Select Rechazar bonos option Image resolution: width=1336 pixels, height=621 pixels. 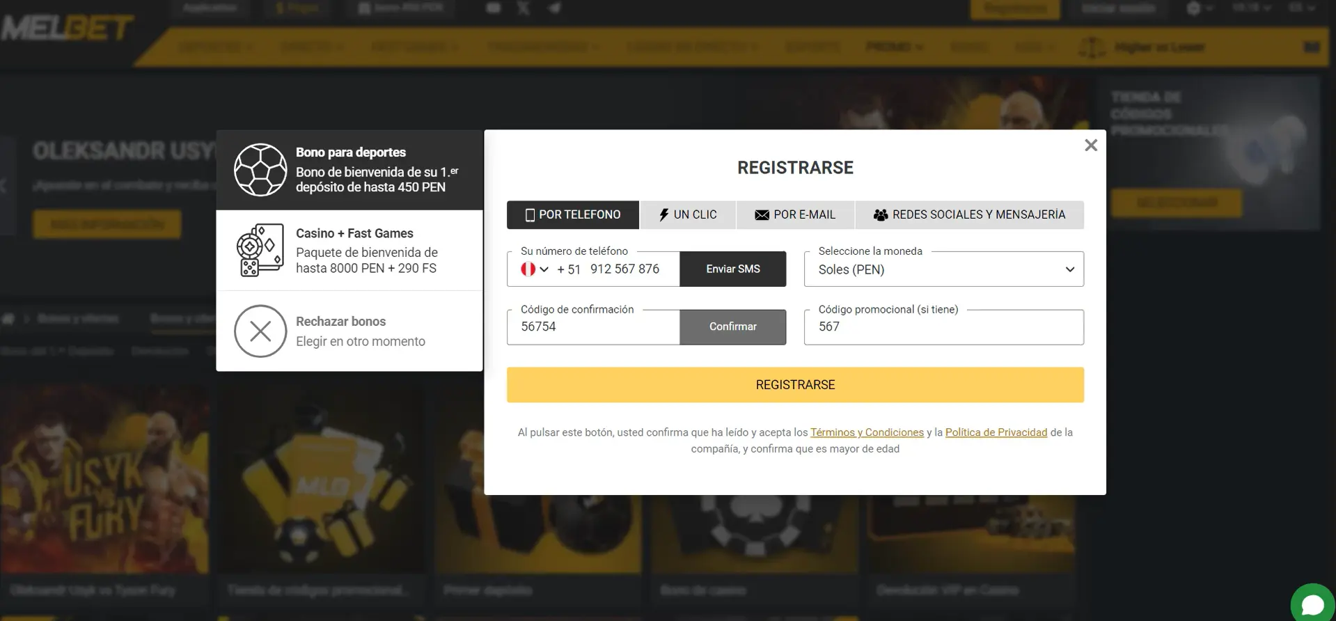(349, 331)
